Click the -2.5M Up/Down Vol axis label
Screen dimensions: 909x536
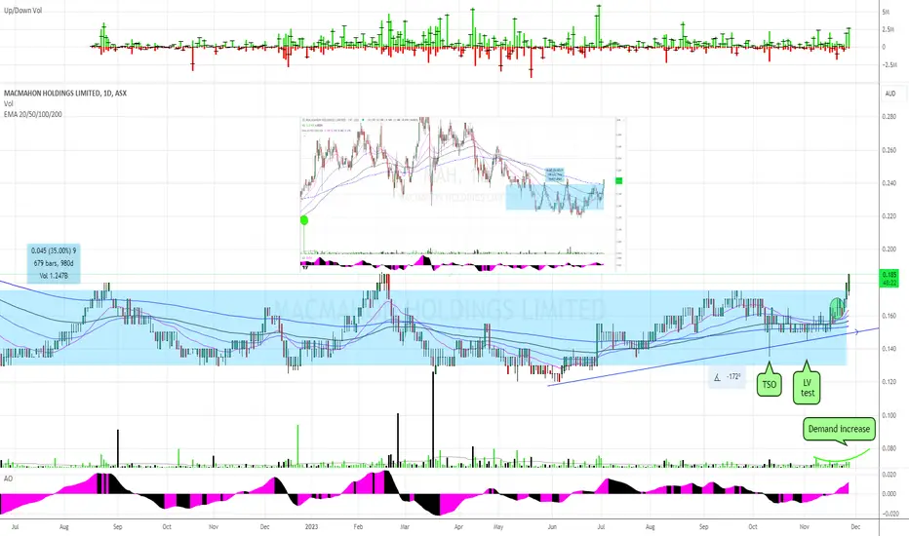888,65
